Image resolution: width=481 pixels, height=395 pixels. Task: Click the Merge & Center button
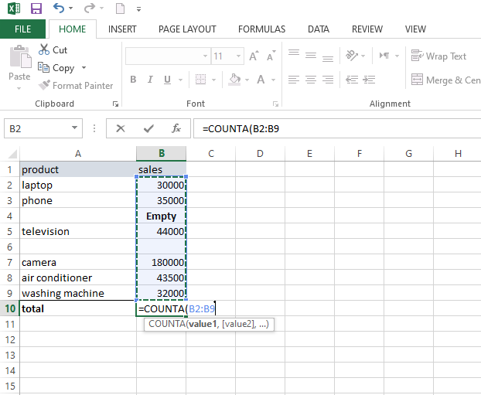[x=445, y=80]
